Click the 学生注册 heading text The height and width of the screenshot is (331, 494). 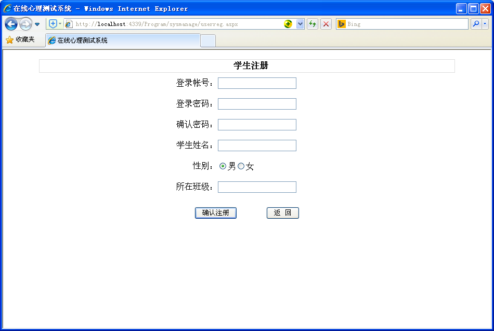click(x=251, y=65)
